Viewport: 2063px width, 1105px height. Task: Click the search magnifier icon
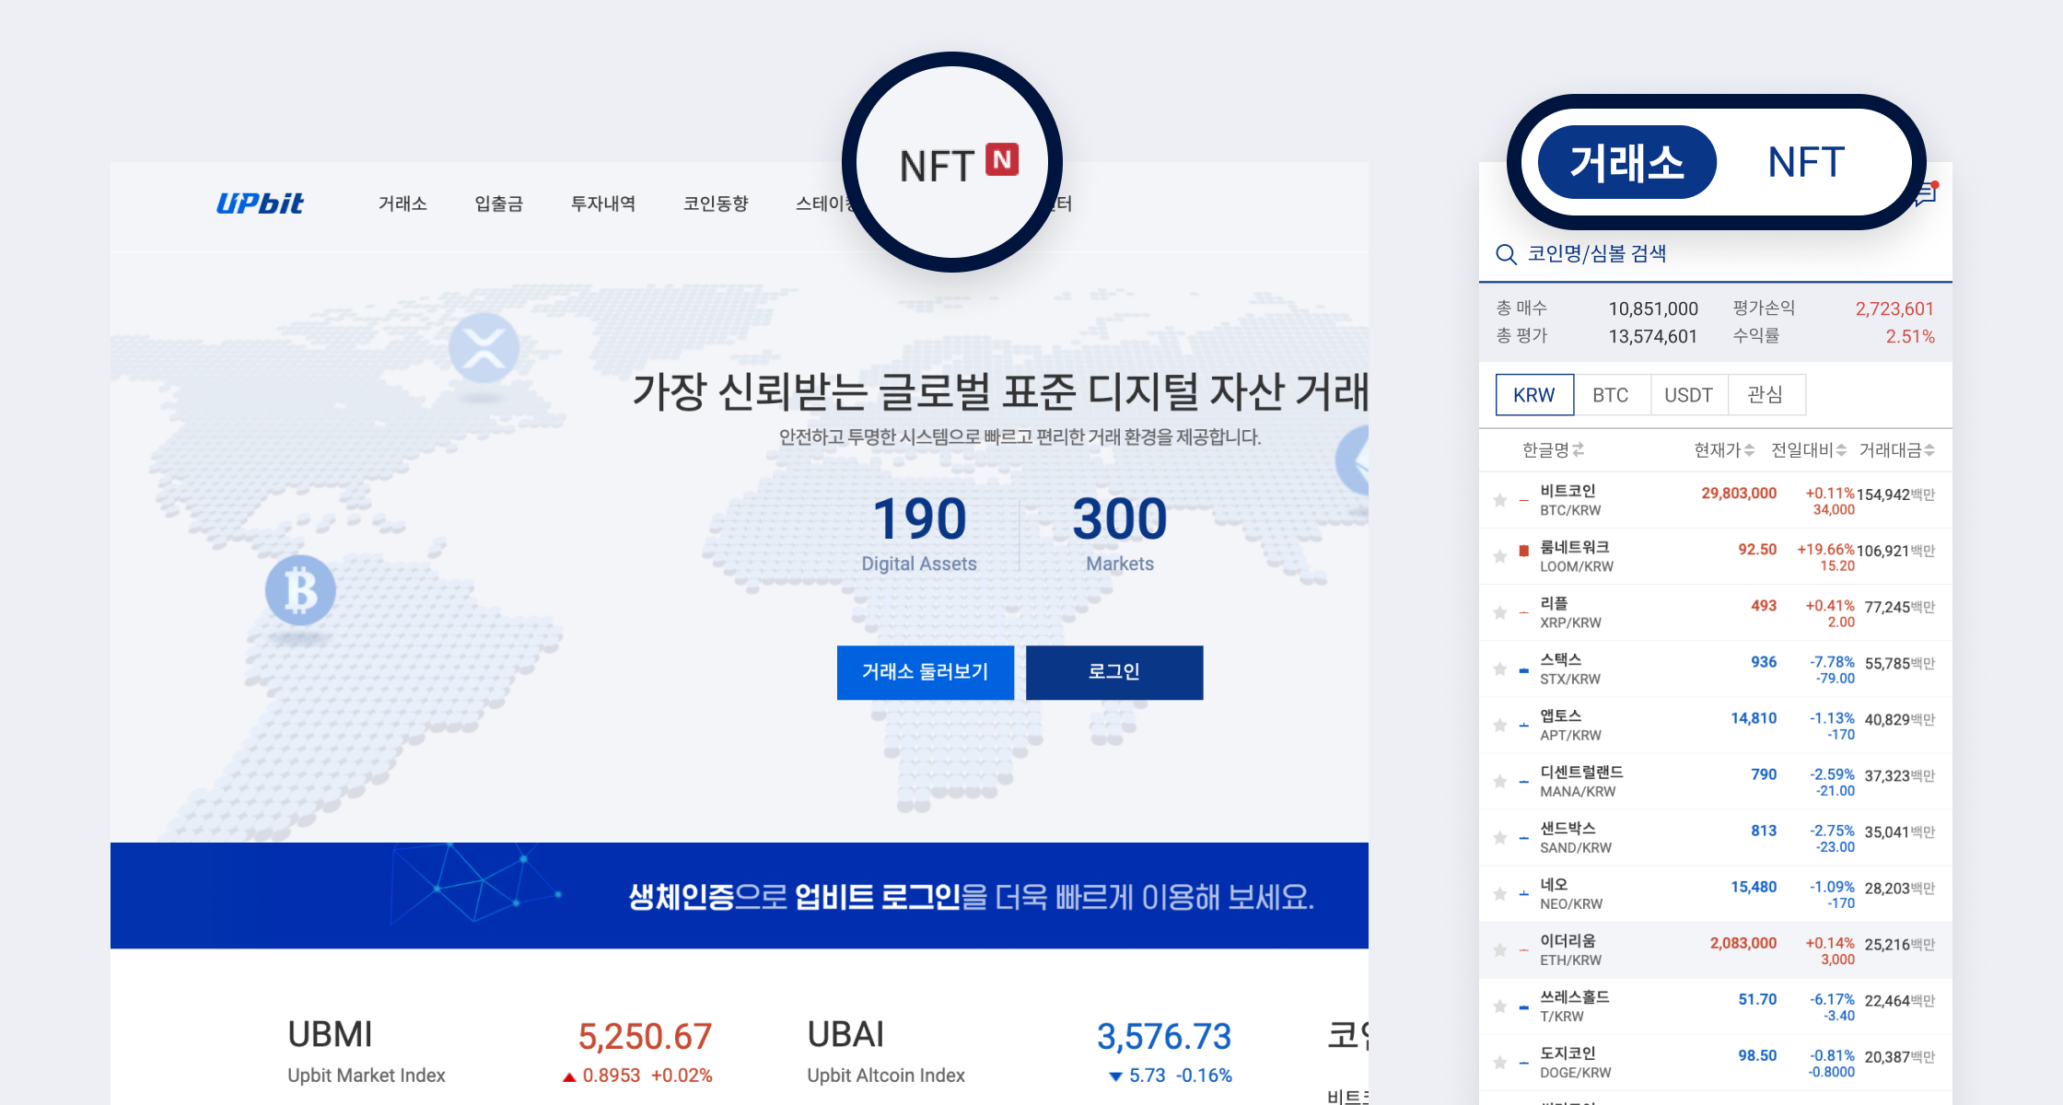pos(1507,254)
